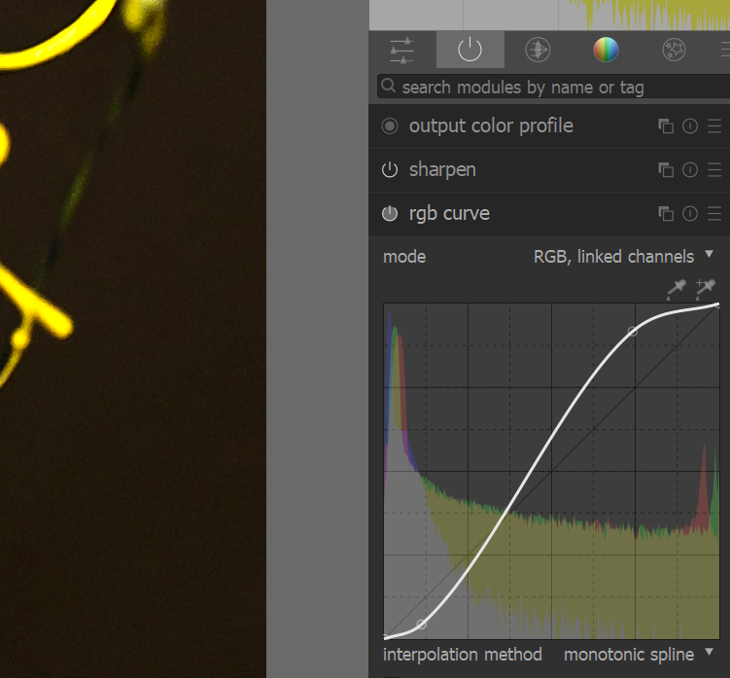Viewport: 730px width, 678px height.
Task: Expand interpolation method monotonic spline dropdown
Action: 638,655
